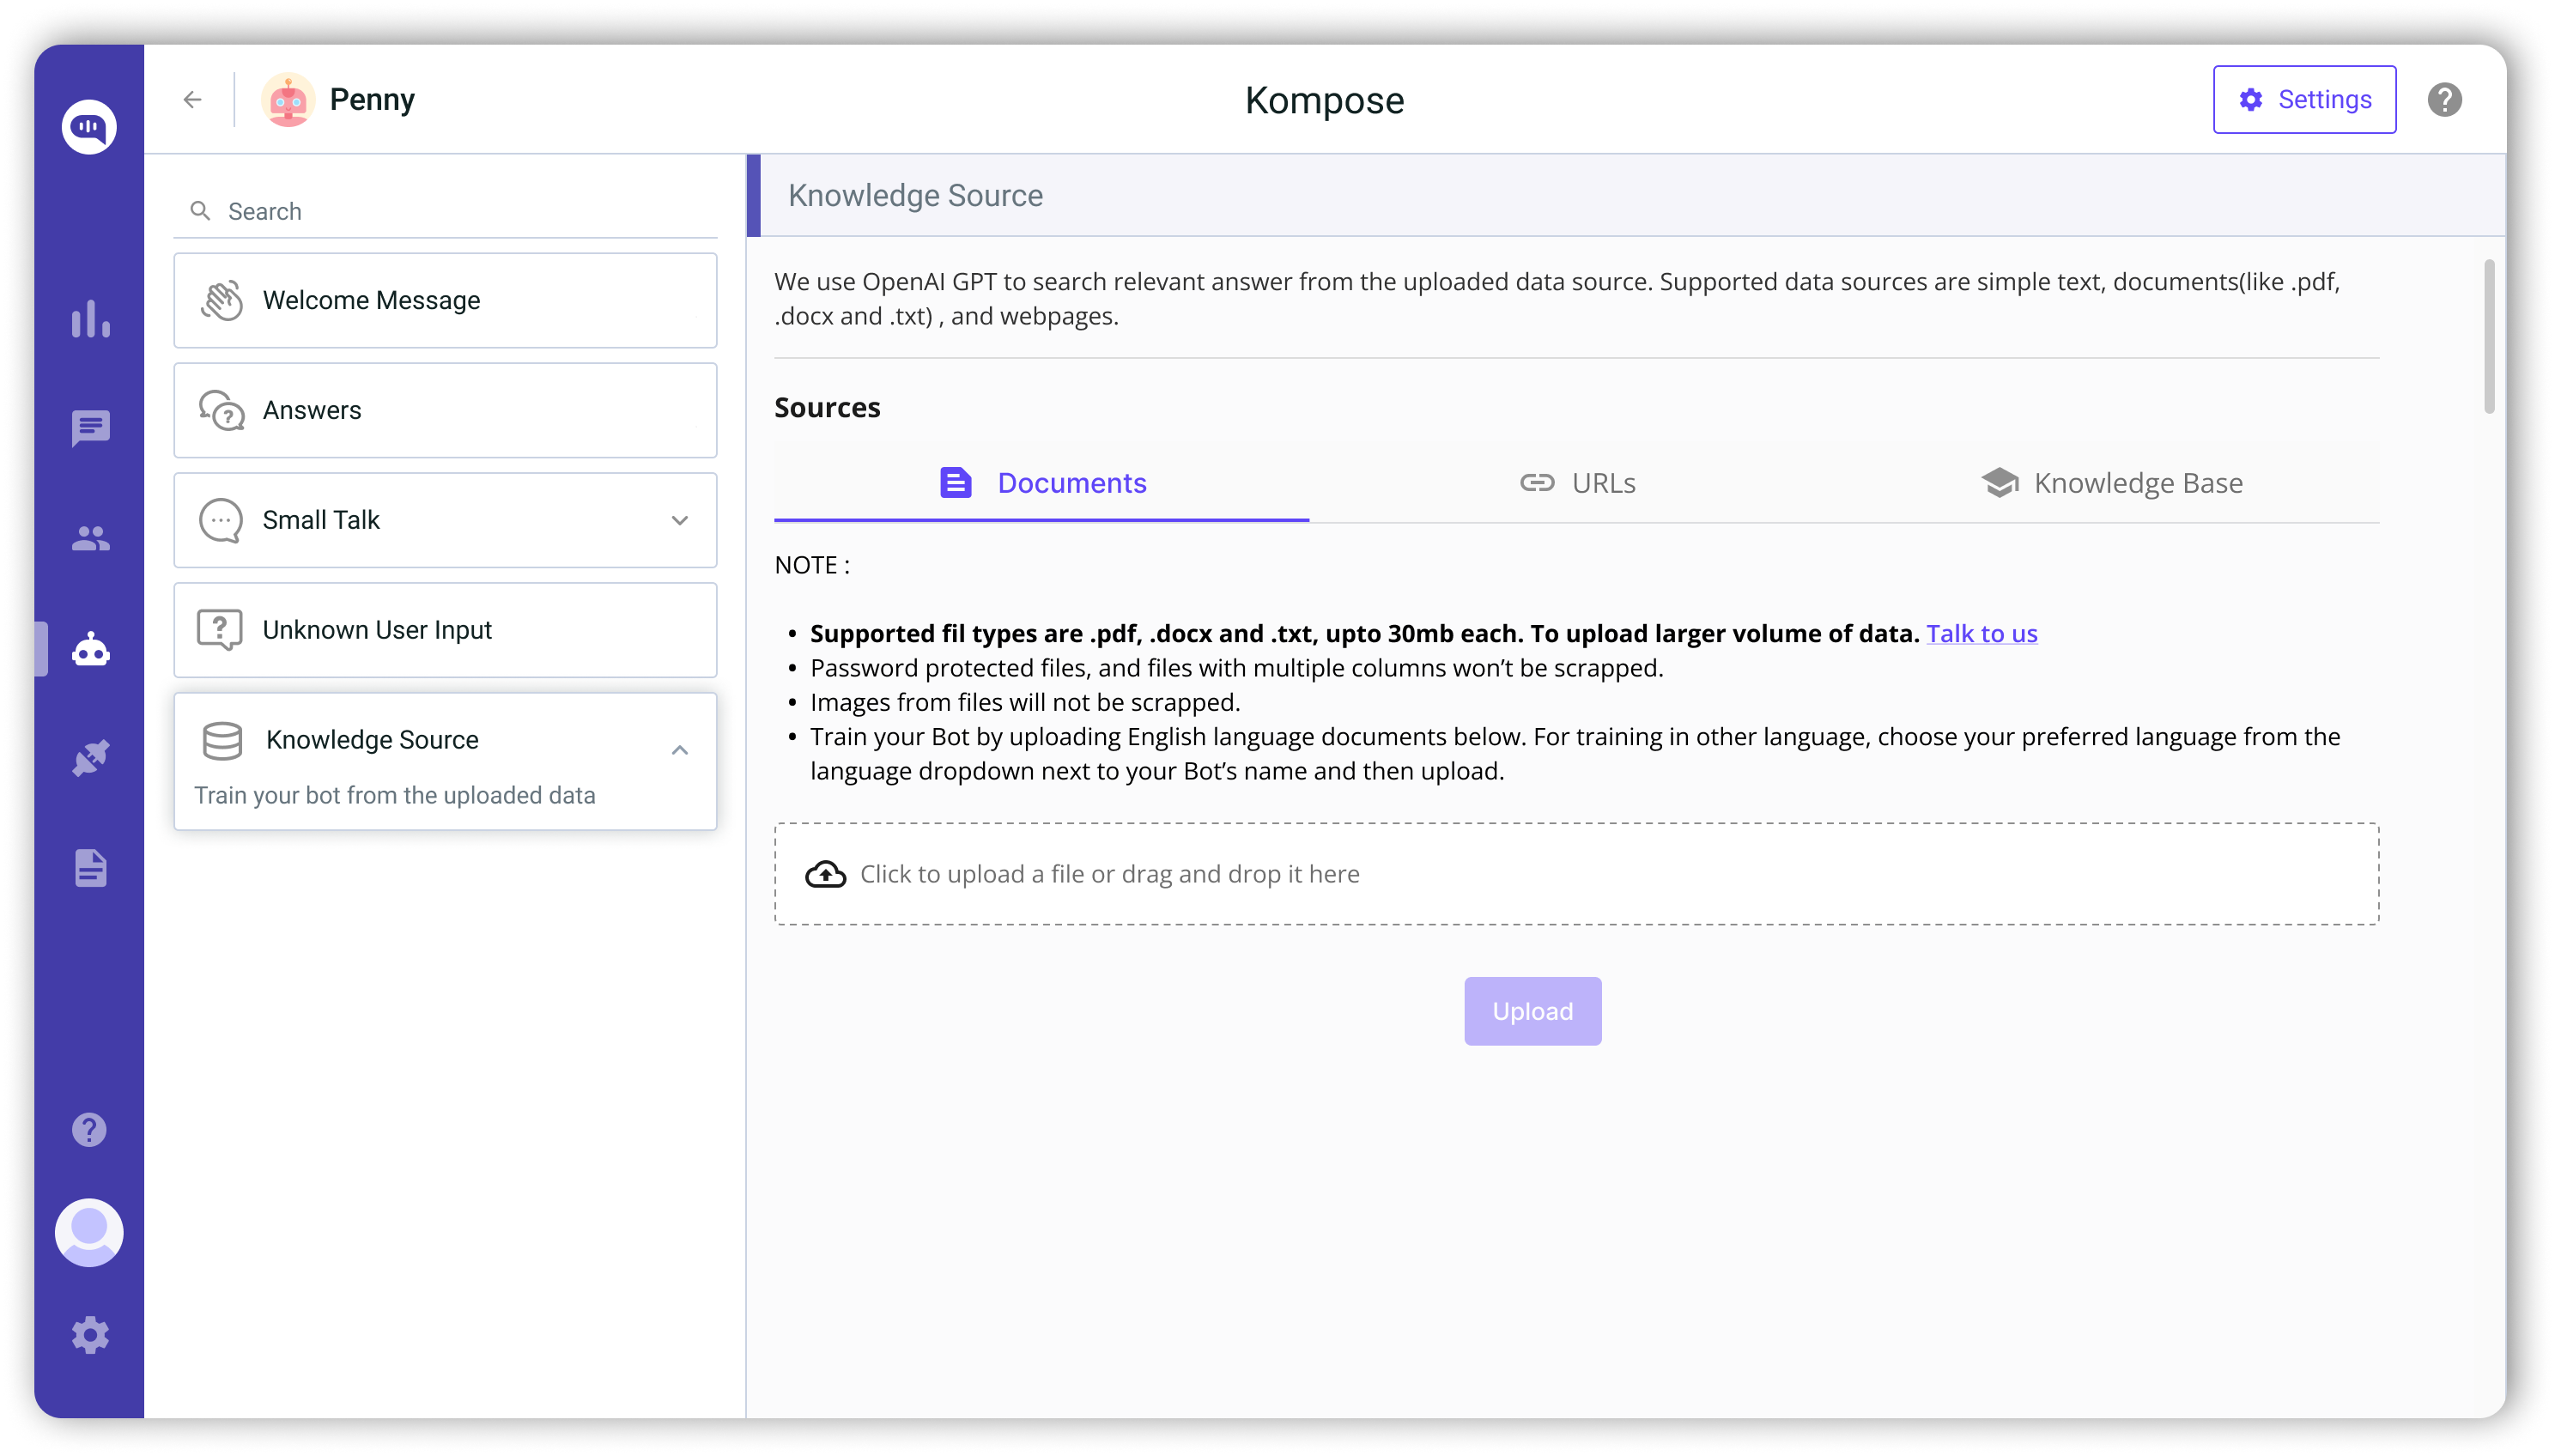Click the search magnifier in the left panel

[201, 210]
